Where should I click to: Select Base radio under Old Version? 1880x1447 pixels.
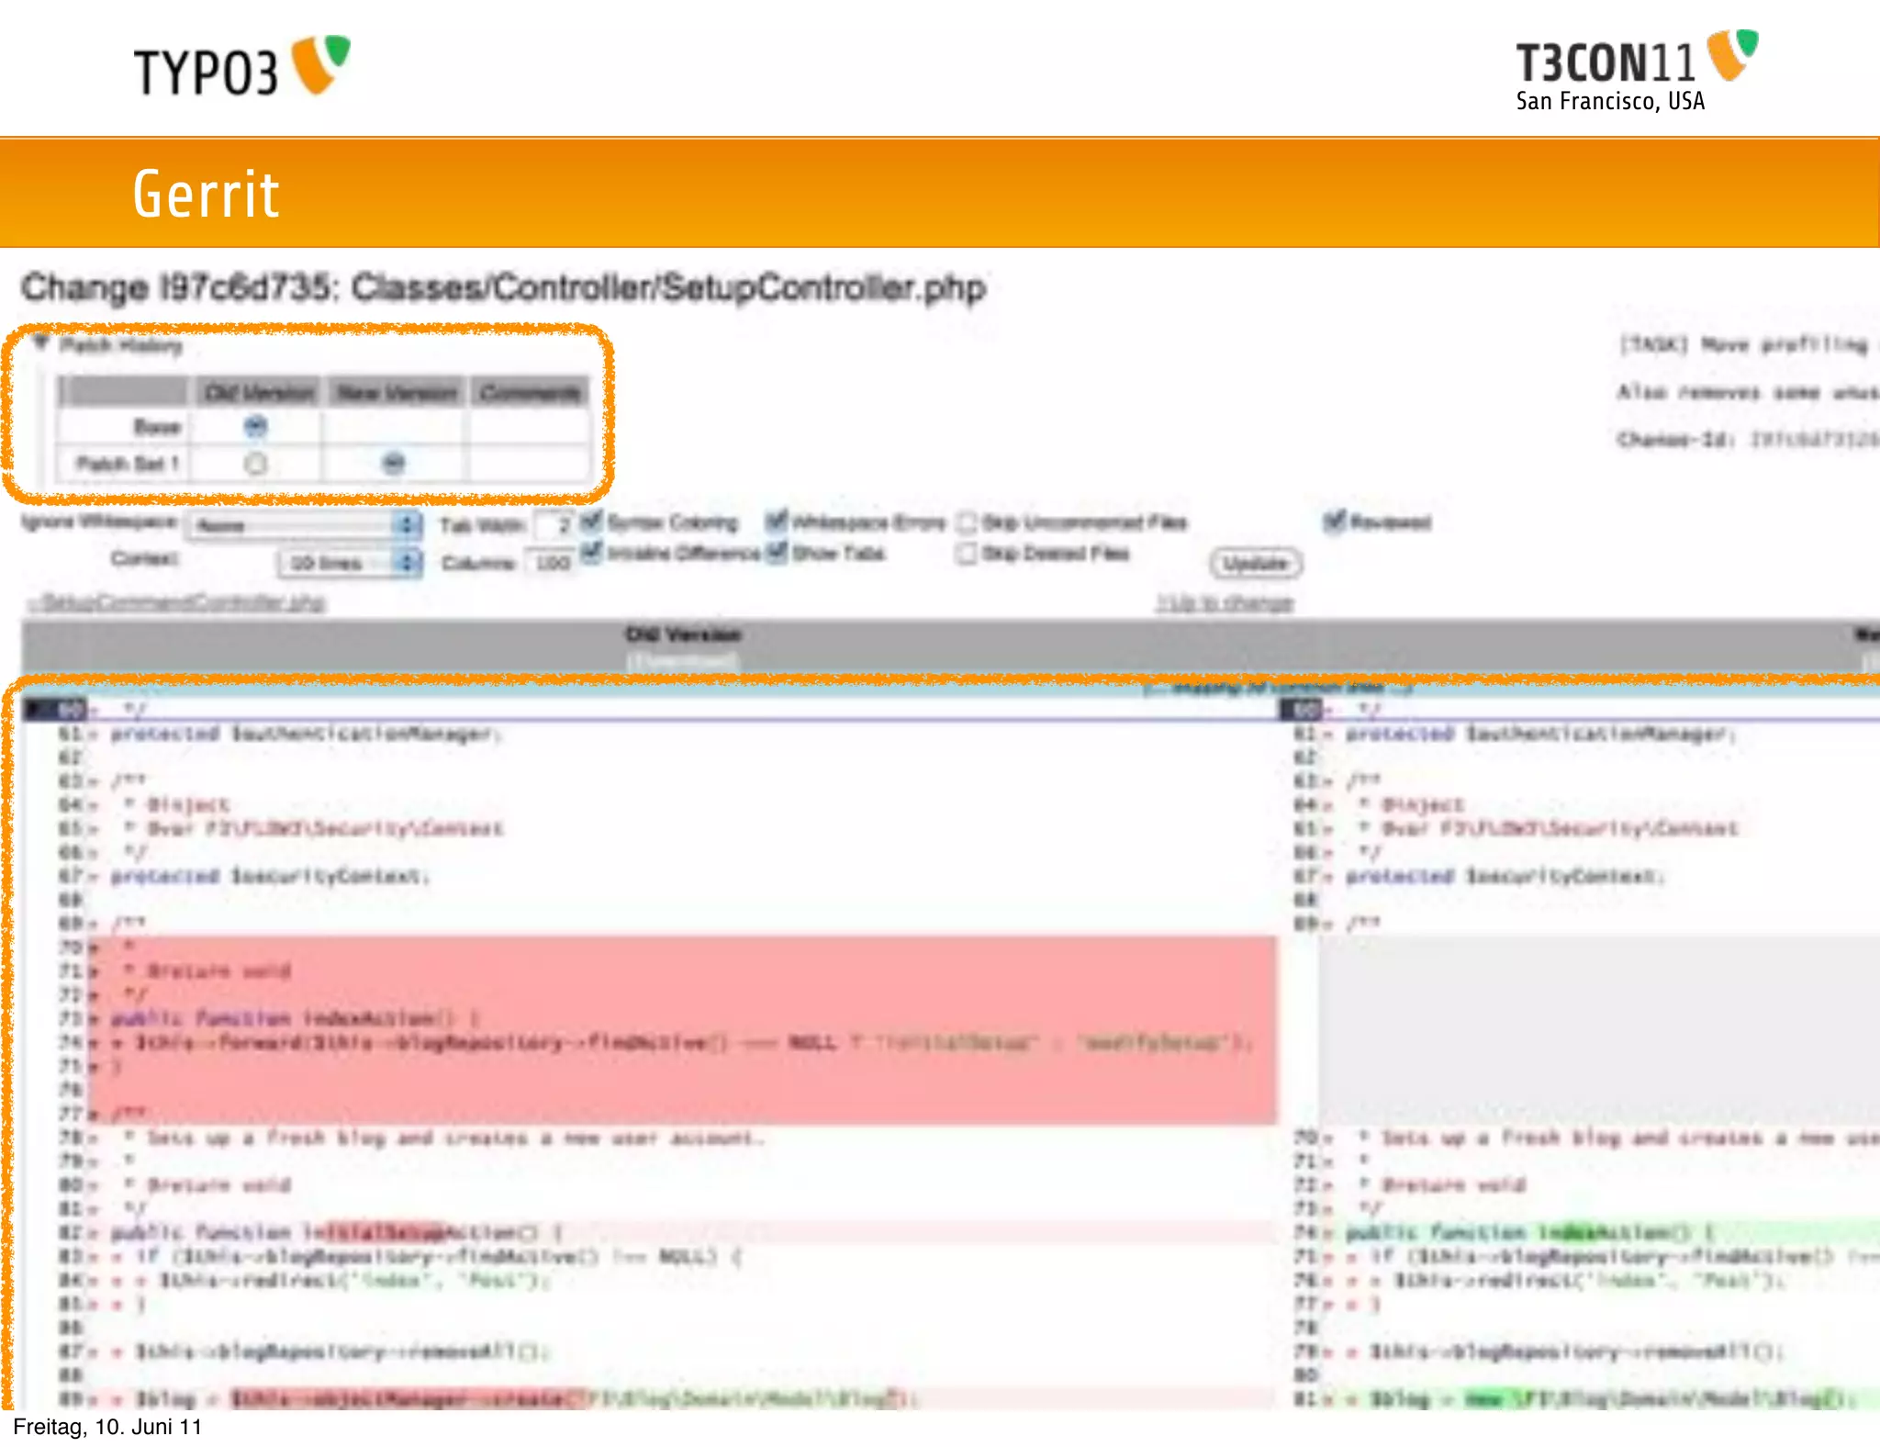click(255, 426)
